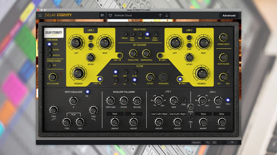Go to previous preset with up arrow
The image size is (277, 155).
[160, 15]
